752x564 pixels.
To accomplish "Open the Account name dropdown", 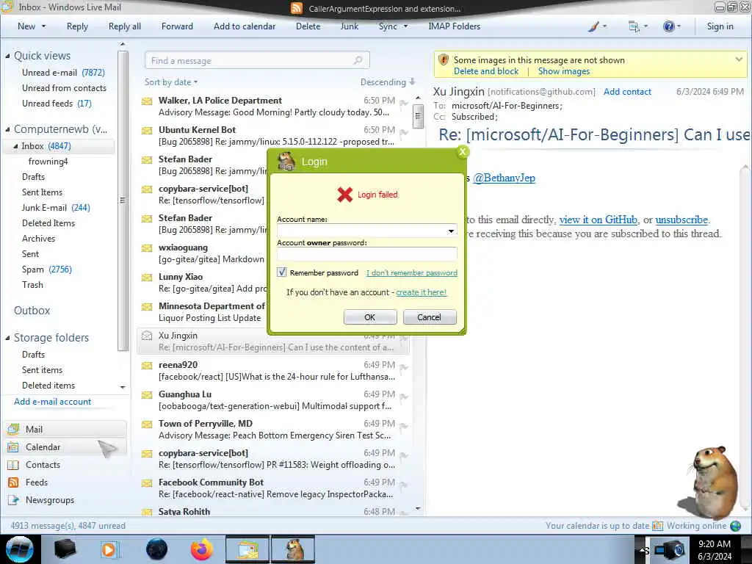I will pyautogui.click(x=451, y=231).
